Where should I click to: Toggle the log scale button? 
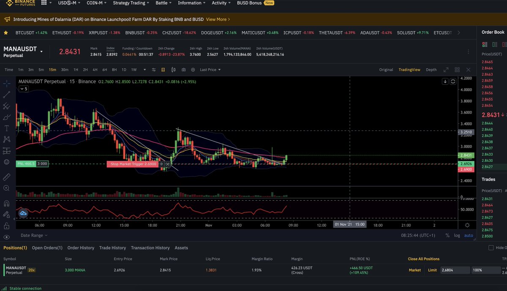pos(457,235)
